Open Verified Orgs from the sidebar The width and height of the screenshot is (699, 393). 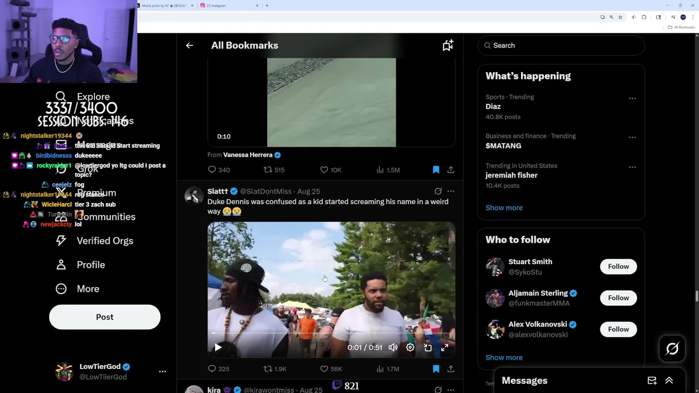pyautogui.click(x=105, y=241)
